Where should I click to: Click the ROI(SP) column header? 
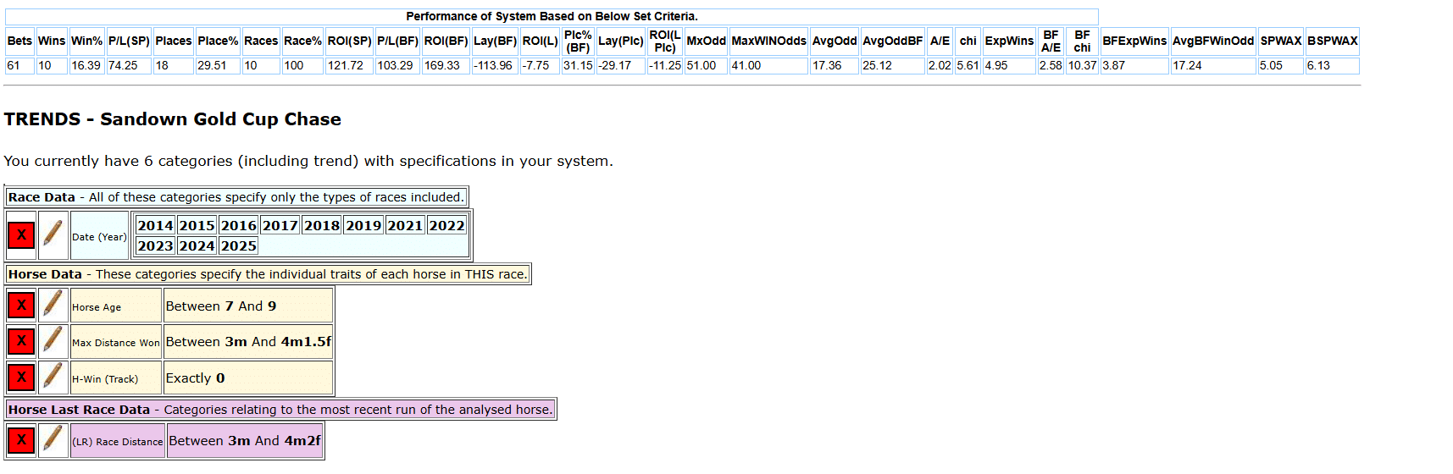click(349, 41)
